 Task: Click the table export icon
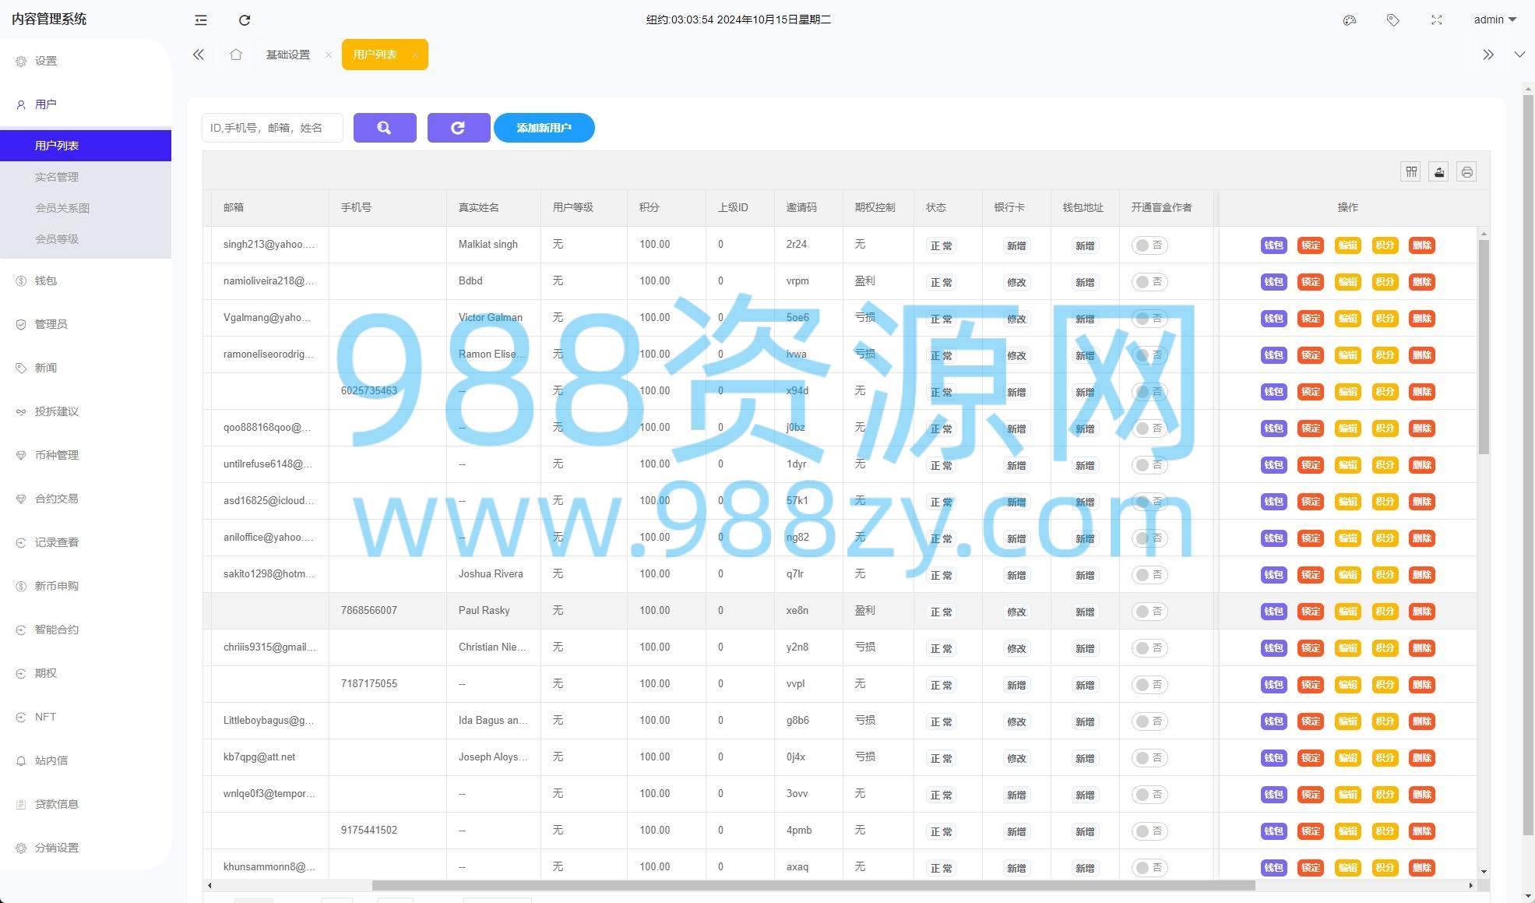point(1439,172)
